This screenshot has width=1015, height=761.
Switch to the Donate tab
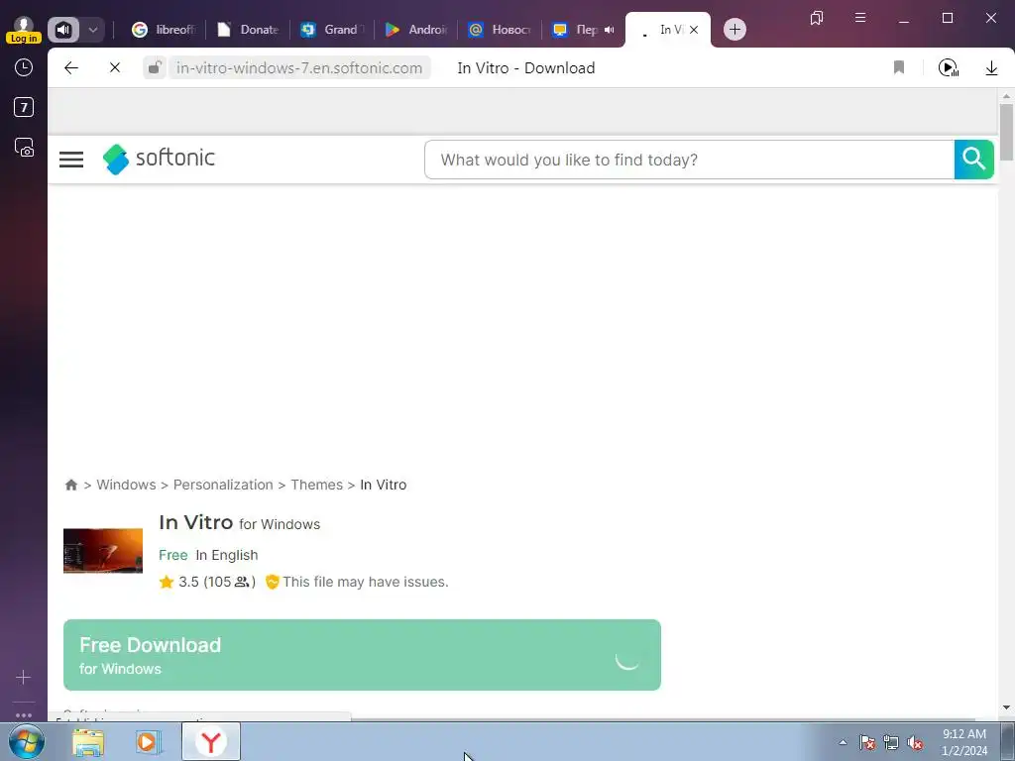click(248, 29)
